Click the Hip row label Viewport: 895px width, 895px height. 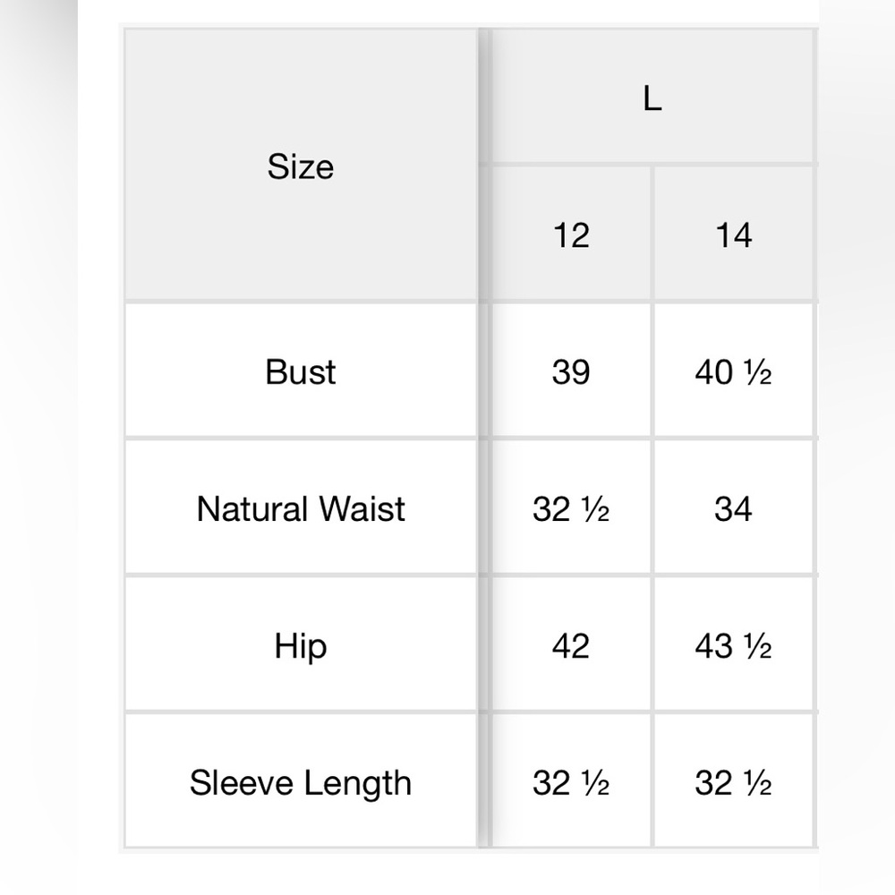click(x=301, y=645)
